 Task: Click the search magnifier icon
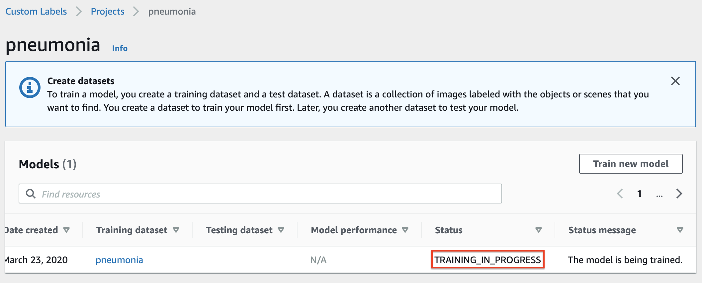[x=31, y=194]
